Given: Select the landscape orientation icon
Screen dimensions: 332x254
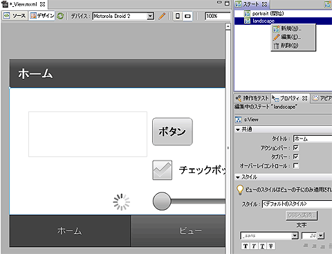Looking at the screenshot, I should [187, 16].
